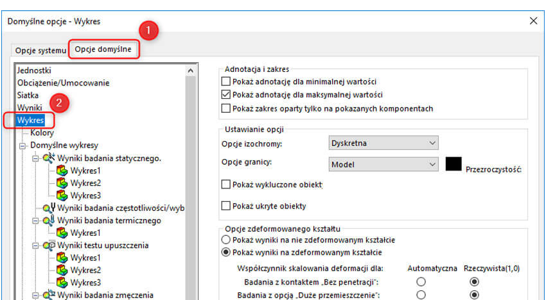Click the drop test results icon
The height and width of the screenshot is (300, 546).
49,245
